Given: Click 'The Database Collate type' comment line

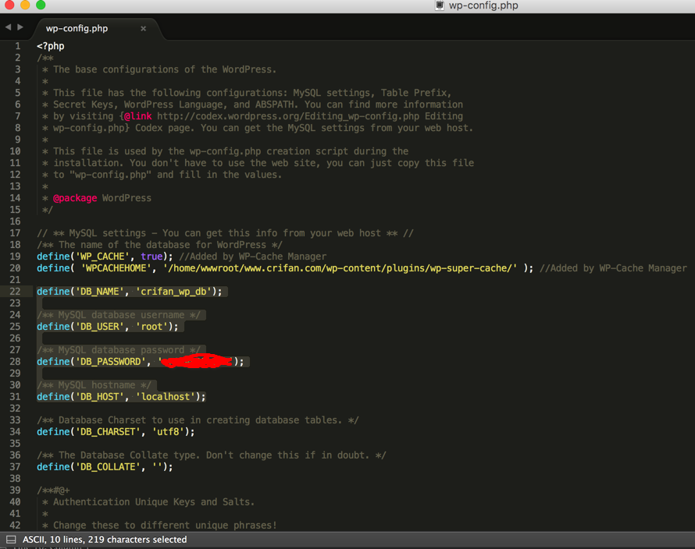Looking at the screenshot, I should pos(212,455).
